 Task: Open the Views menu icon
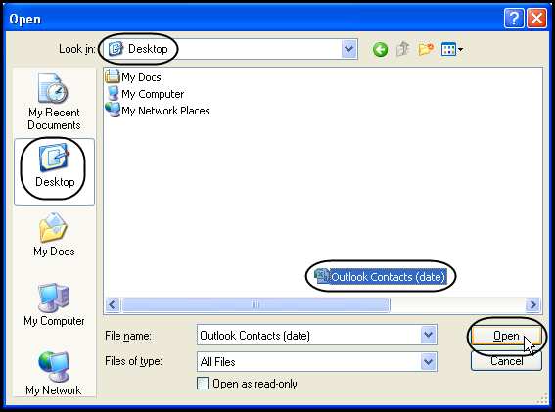(452, 49)
